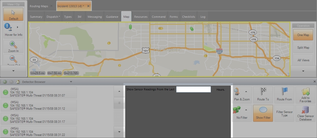Switch to the Routing Maps tab
317x138 pixels.
[39, 6]
